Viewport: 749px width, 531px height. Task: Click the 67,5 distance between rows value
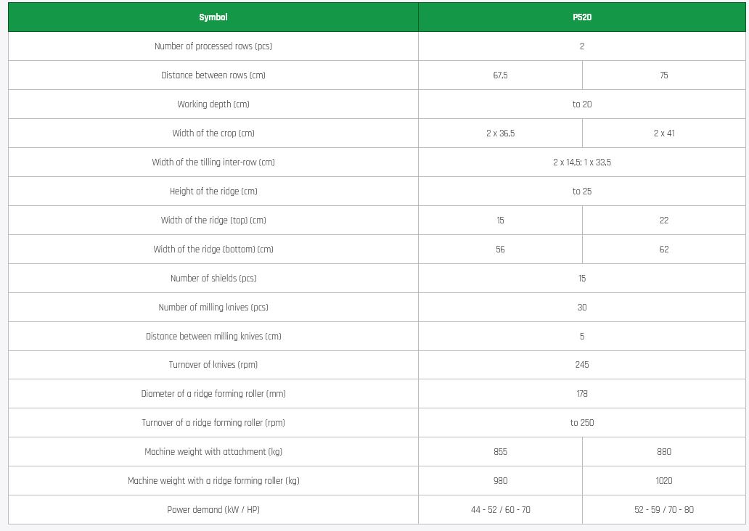pyautogui.click(x=500, y=75)
